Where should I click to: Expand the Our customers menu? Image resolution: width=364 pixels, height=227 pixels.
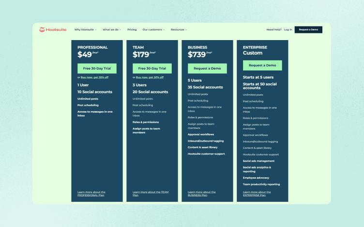click(x=153, y=29)
